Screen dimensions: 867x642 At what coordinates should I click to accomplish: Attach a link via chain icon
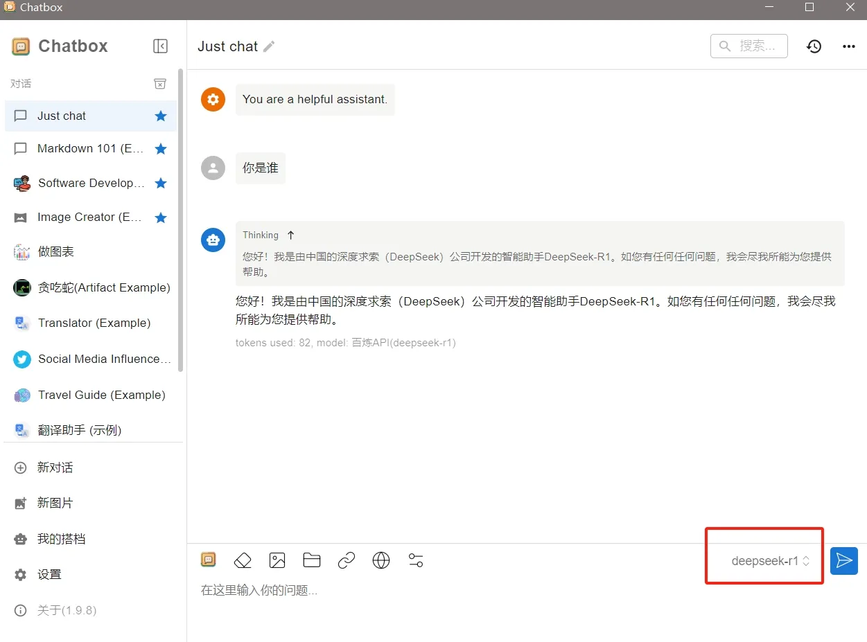point(347,560)
